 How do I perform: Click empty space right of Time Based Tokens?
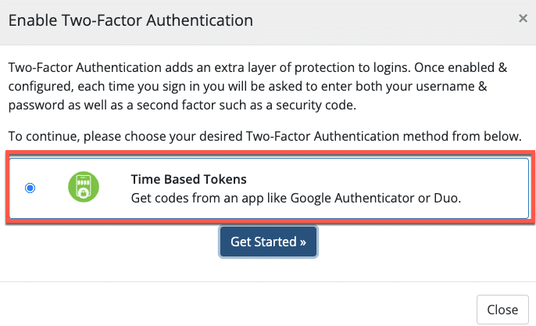pos(375,179)
